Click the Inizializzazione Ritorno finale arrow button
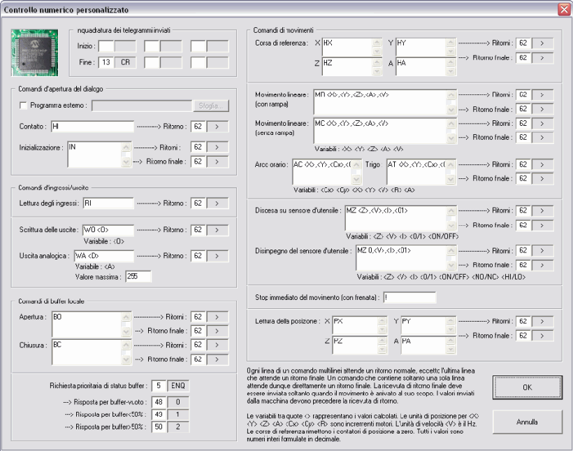Viewport: 573px width, 451px height. [217, 162]
